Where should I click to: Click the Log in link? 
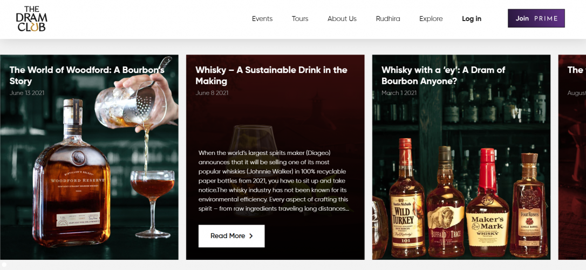[471, 19]
